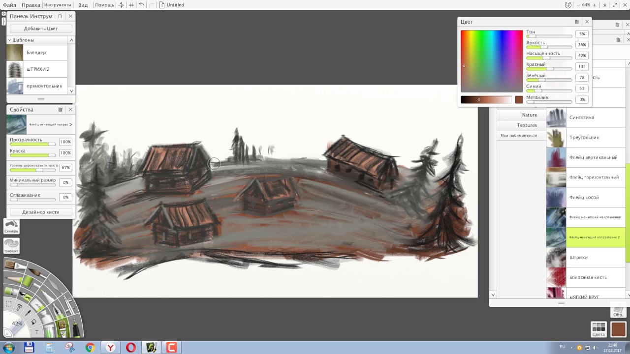Select the airbrush tool

click(69, 305)
